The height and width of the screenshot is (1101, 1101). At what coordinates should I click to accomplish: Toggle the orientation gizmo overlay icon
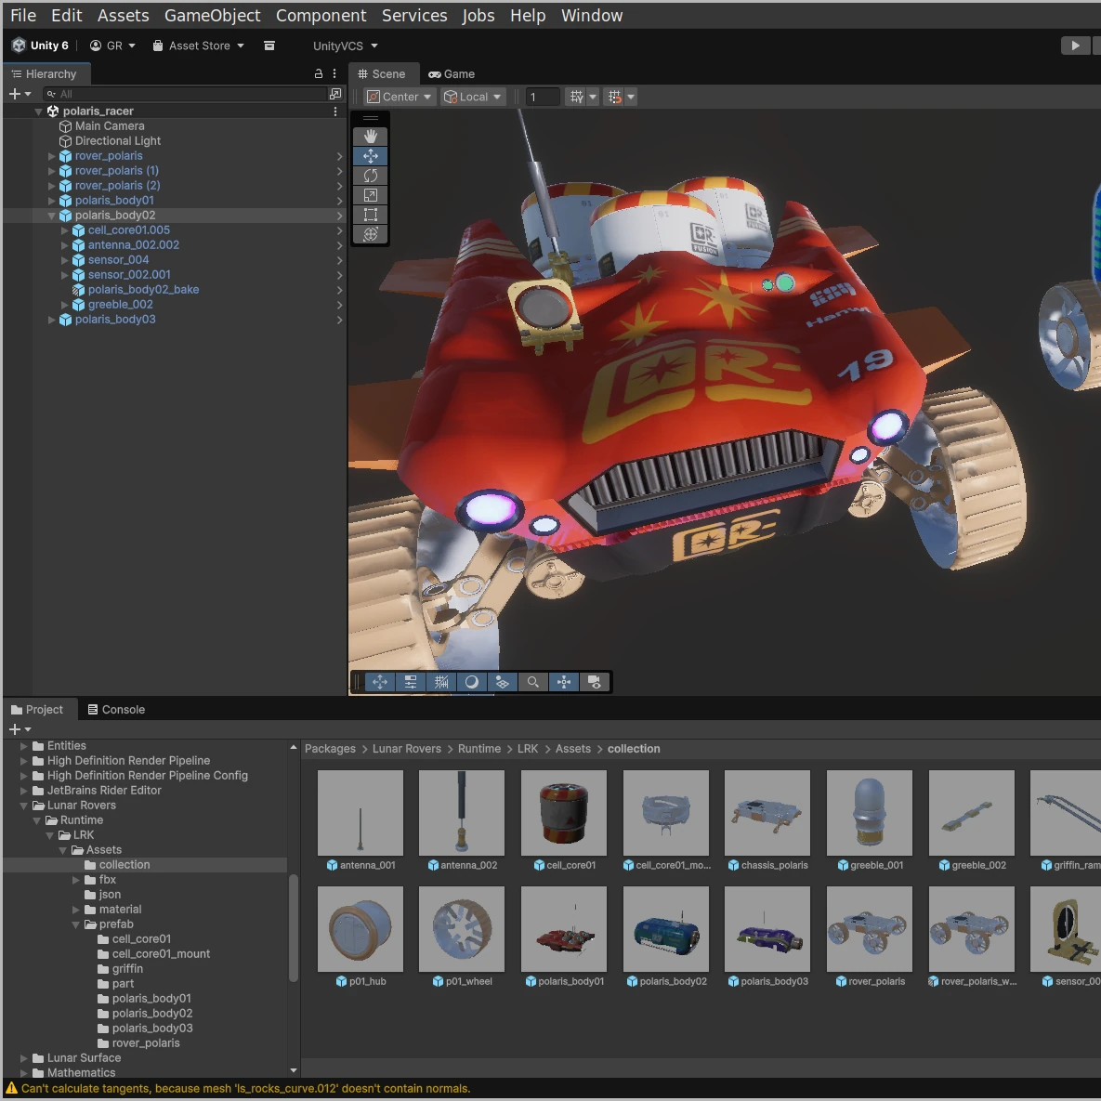pos(564,682)
